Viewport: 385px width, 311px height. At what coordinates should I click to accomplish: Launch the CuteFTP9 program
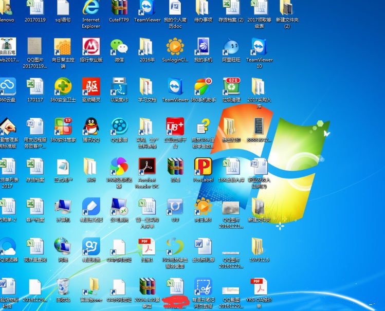pyautogui.click(x=119, y=11)
